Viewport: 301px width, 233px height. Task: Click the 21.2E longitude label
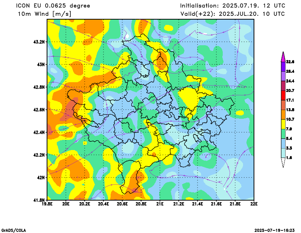point(179,204)
